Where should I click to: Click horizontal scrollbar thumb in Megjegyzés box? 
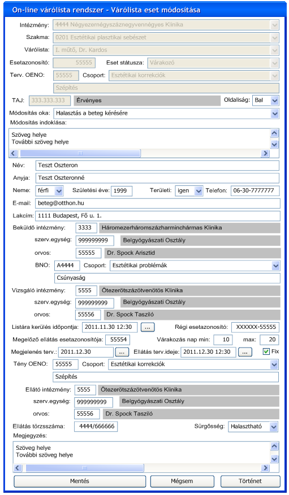tap(85, 468)
